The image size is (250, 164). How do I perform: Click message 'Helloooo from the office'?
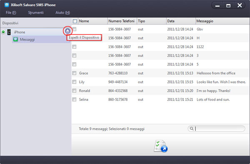216,73
